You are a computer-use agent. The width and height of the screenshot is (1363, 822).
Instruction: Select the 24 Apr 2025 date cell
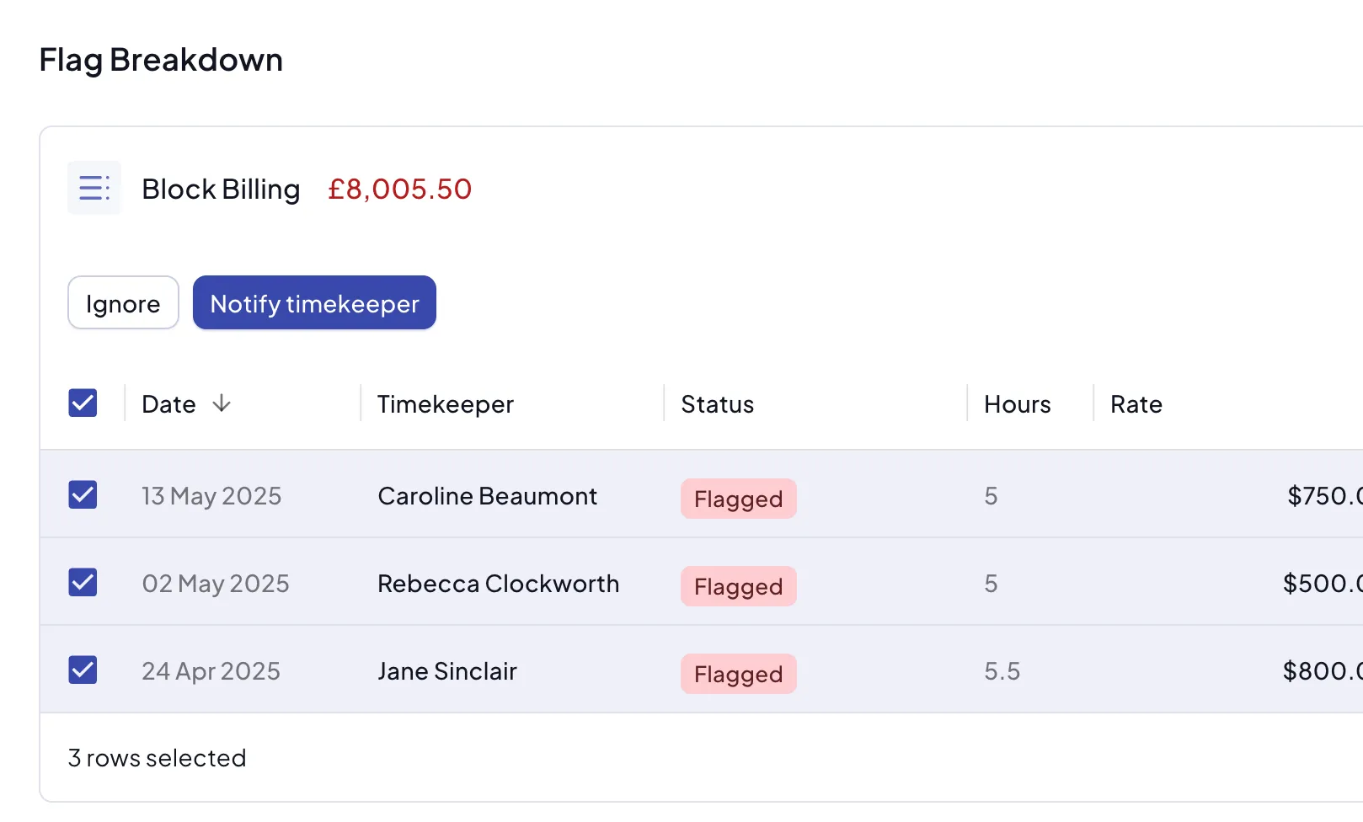[x=211, y=671]
